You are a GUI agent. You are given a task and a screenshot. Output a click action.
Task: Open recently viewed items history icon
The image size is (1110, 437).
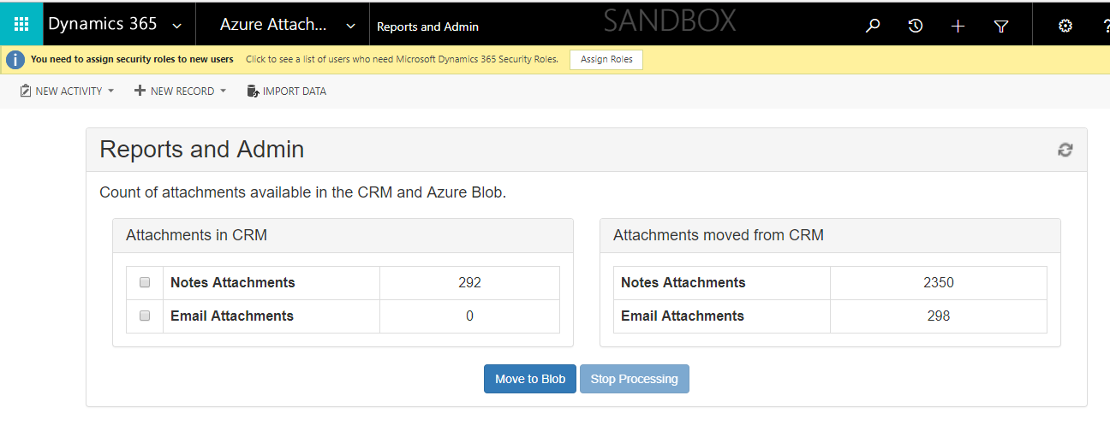tap(916, 26)
